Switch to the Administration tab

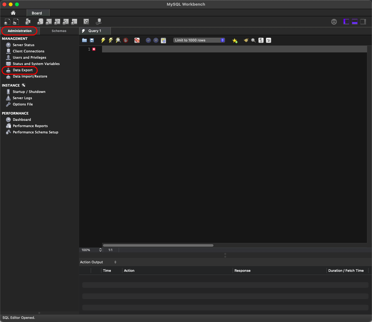(19, 31)
